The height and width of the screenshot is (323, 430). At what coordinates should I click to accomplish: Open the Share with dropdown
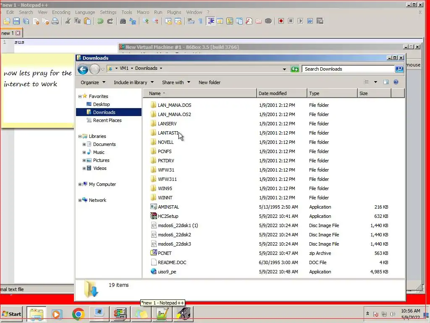coord(176,82)
